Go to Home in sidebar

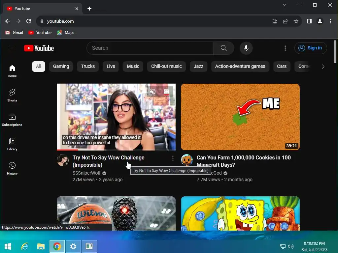(x=12, y=71)
